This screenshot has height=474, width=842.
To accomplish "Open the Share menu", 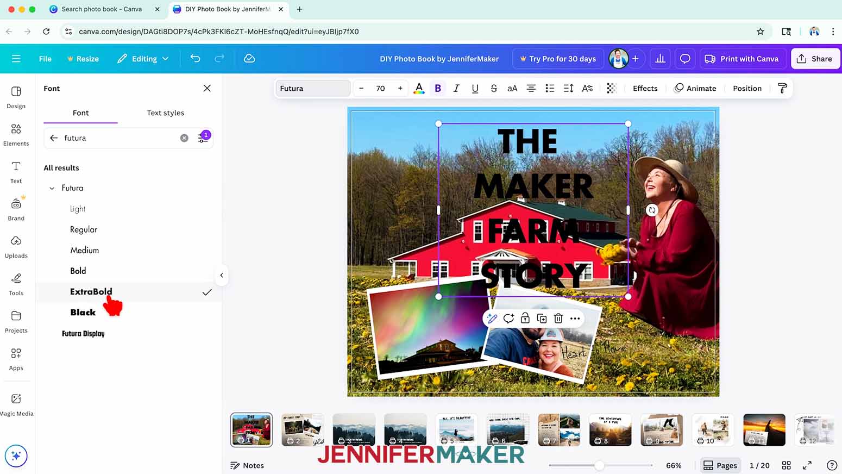I will 815,59.
